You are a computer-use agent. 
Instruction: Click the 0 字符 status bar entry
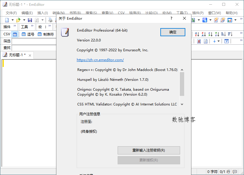[212, 172]
